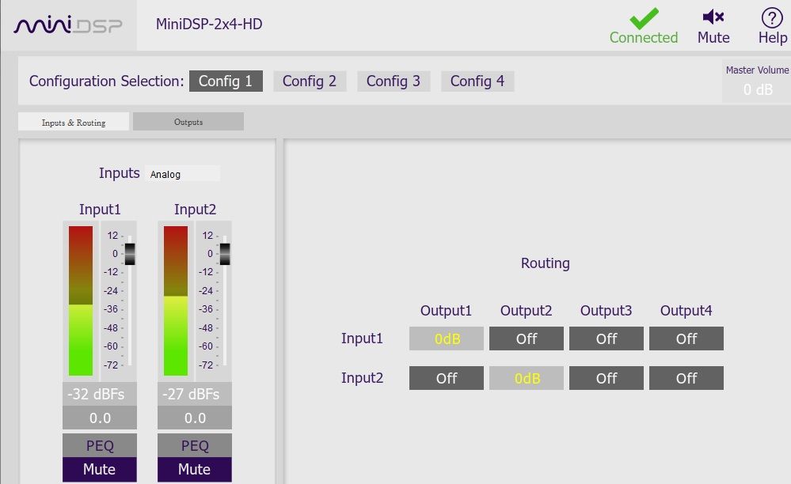
Task: Click the -27 dBFs level readout
Action: [195, 394]
